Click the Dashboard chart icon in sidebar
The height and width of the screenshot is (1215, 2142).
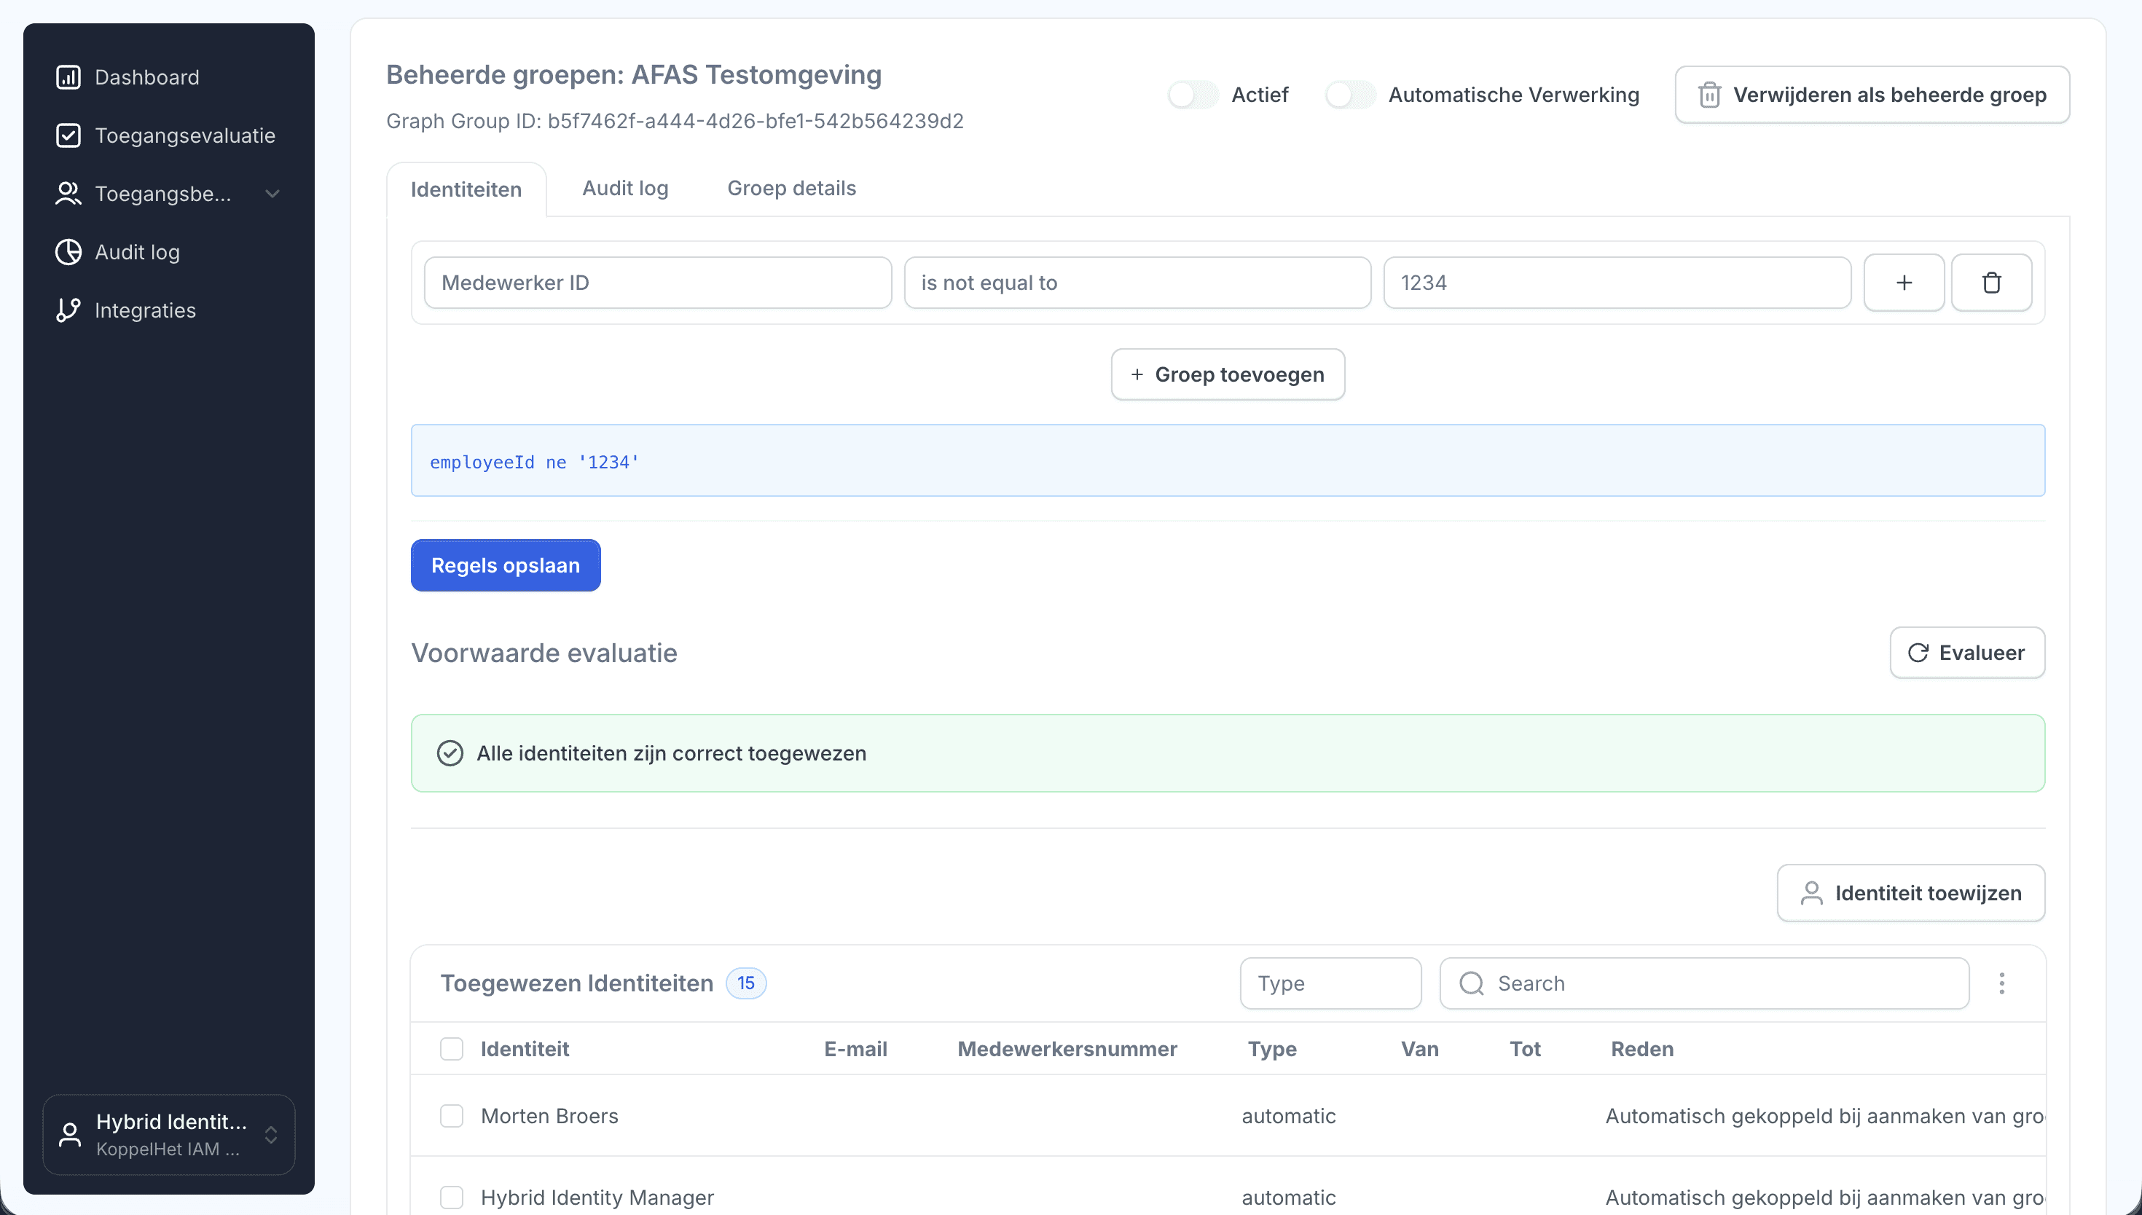(x=68, y=76)
